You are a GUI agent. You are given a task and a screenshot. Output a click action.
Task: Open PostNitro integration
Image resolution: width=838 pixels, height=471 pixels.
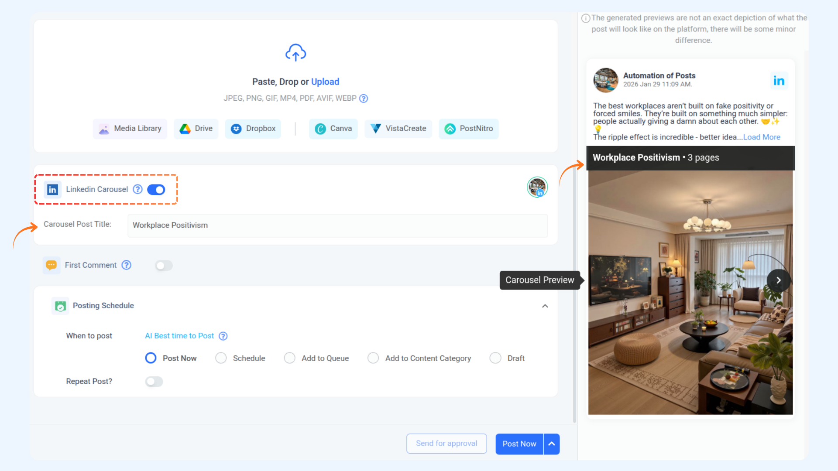coord(468,129)
